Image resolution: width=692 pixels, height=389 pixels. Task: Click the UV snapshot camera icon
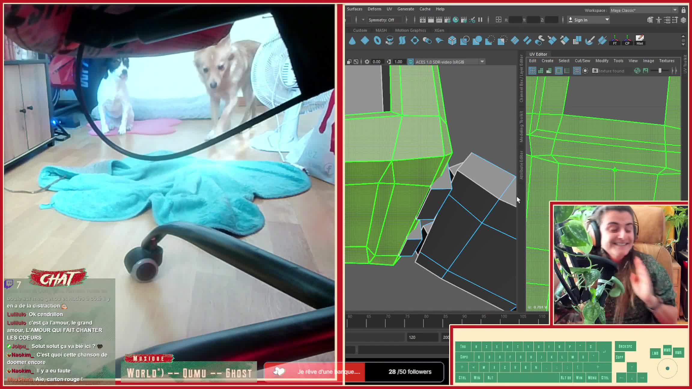click(x=595, y=71)
